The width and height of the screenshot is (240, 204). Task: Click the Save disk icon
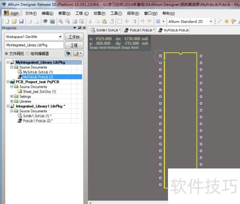[22, 21]
